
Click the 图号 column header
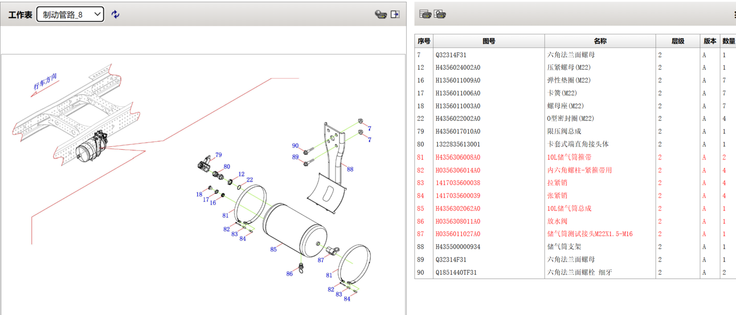[x=489, y=41]
